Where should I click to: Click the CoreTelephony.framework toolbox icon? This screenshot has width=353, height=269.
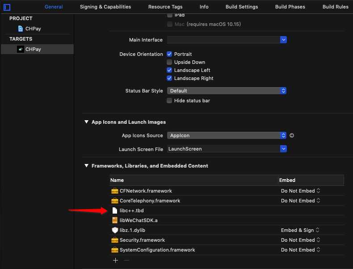pos(114,201)
